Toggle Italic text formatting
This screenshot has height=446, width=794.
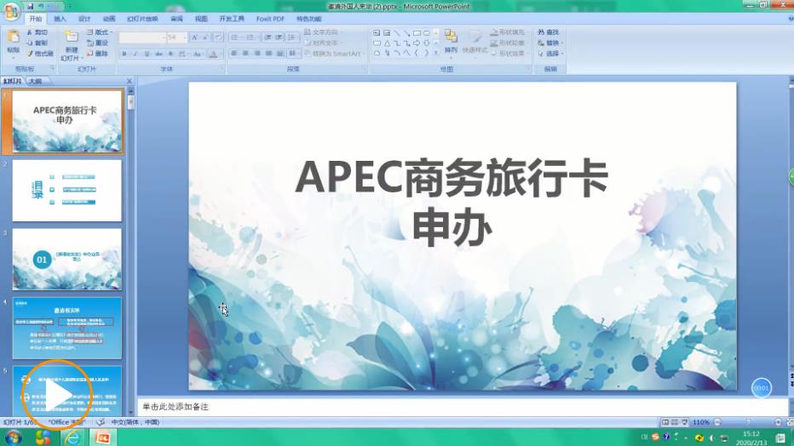click(135, 54)
